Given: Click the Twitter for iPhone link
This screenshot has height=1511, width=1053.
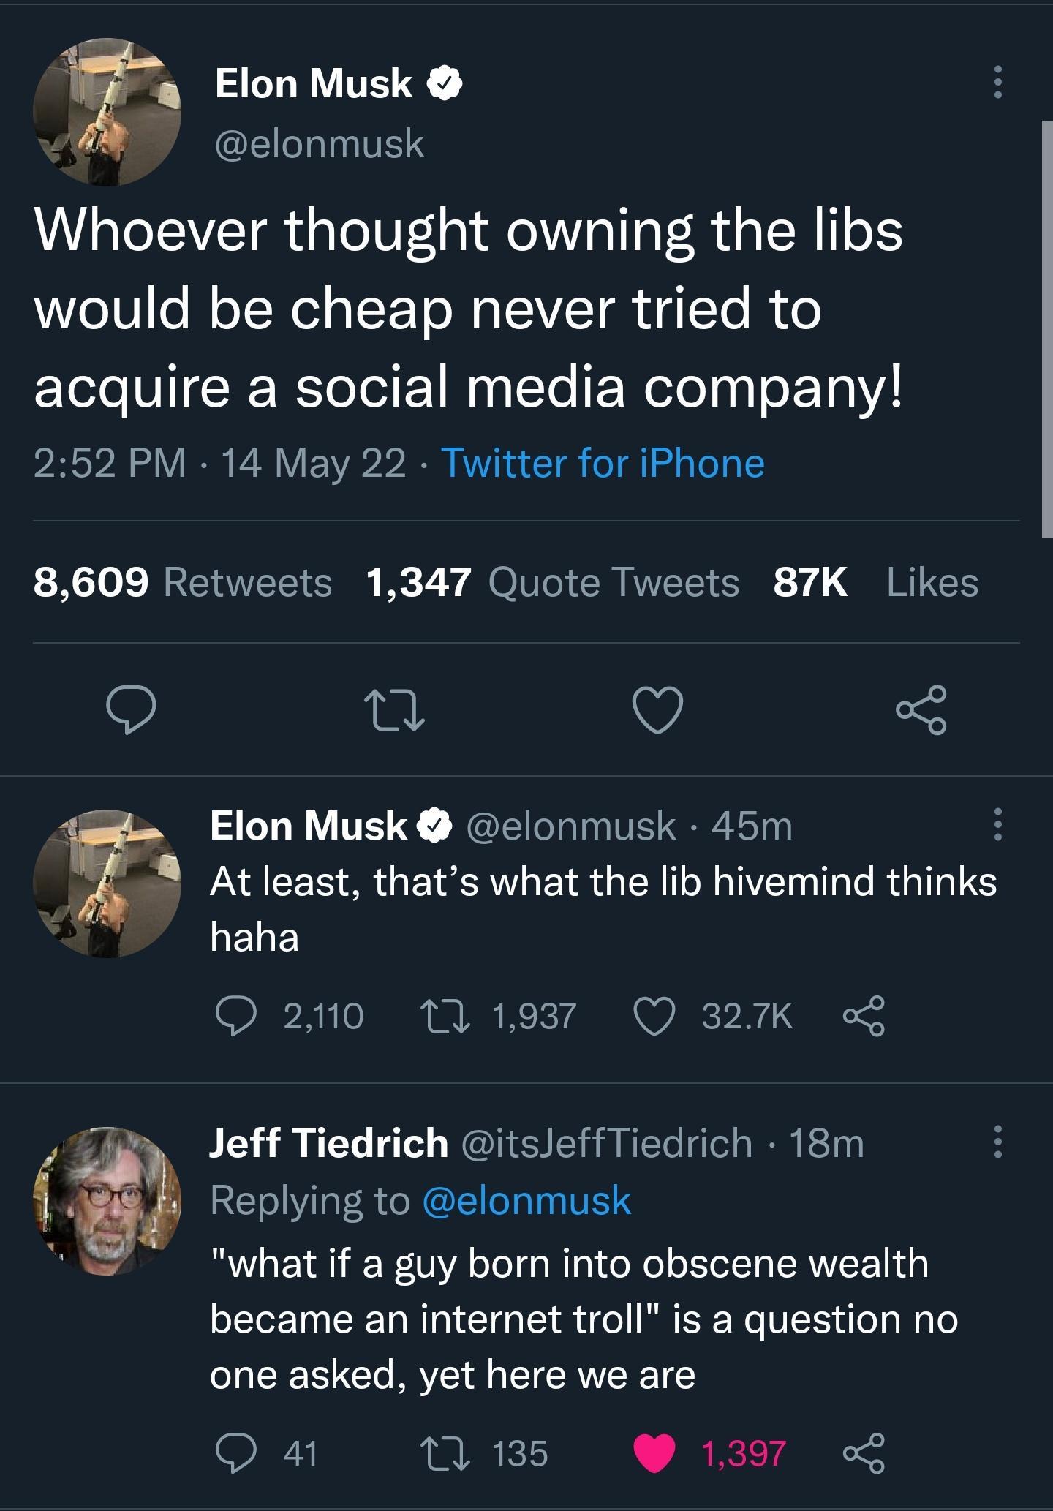Looking at the screenshot, I should coord(605,461).
